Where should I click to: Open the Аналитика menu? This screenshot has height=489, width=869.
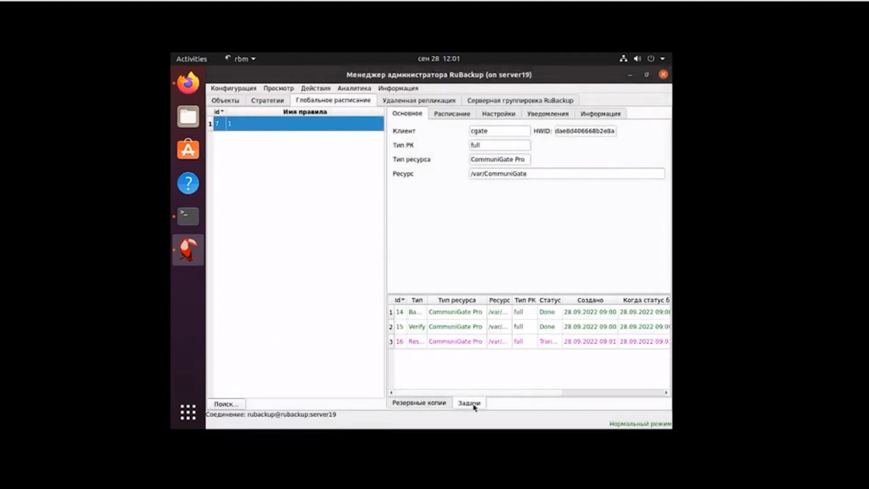354,88
